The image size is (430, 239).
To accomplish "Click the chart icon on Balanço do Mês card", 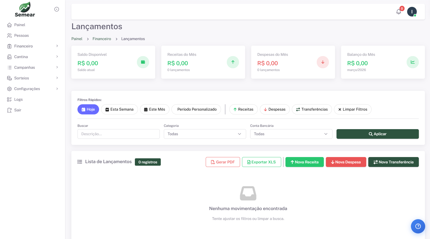I will pyautogui.click(x=412, y=62).
